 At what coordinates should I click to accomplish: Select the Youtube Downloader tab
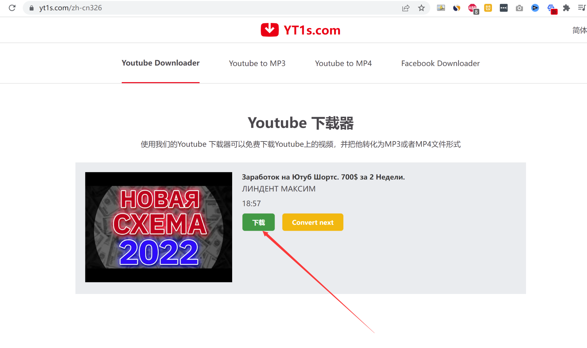[x=161, y=63]
